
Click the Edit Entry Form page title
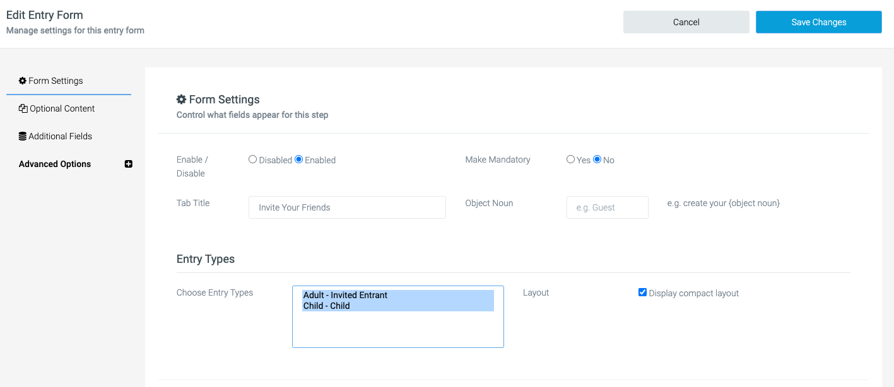[45, 15]
